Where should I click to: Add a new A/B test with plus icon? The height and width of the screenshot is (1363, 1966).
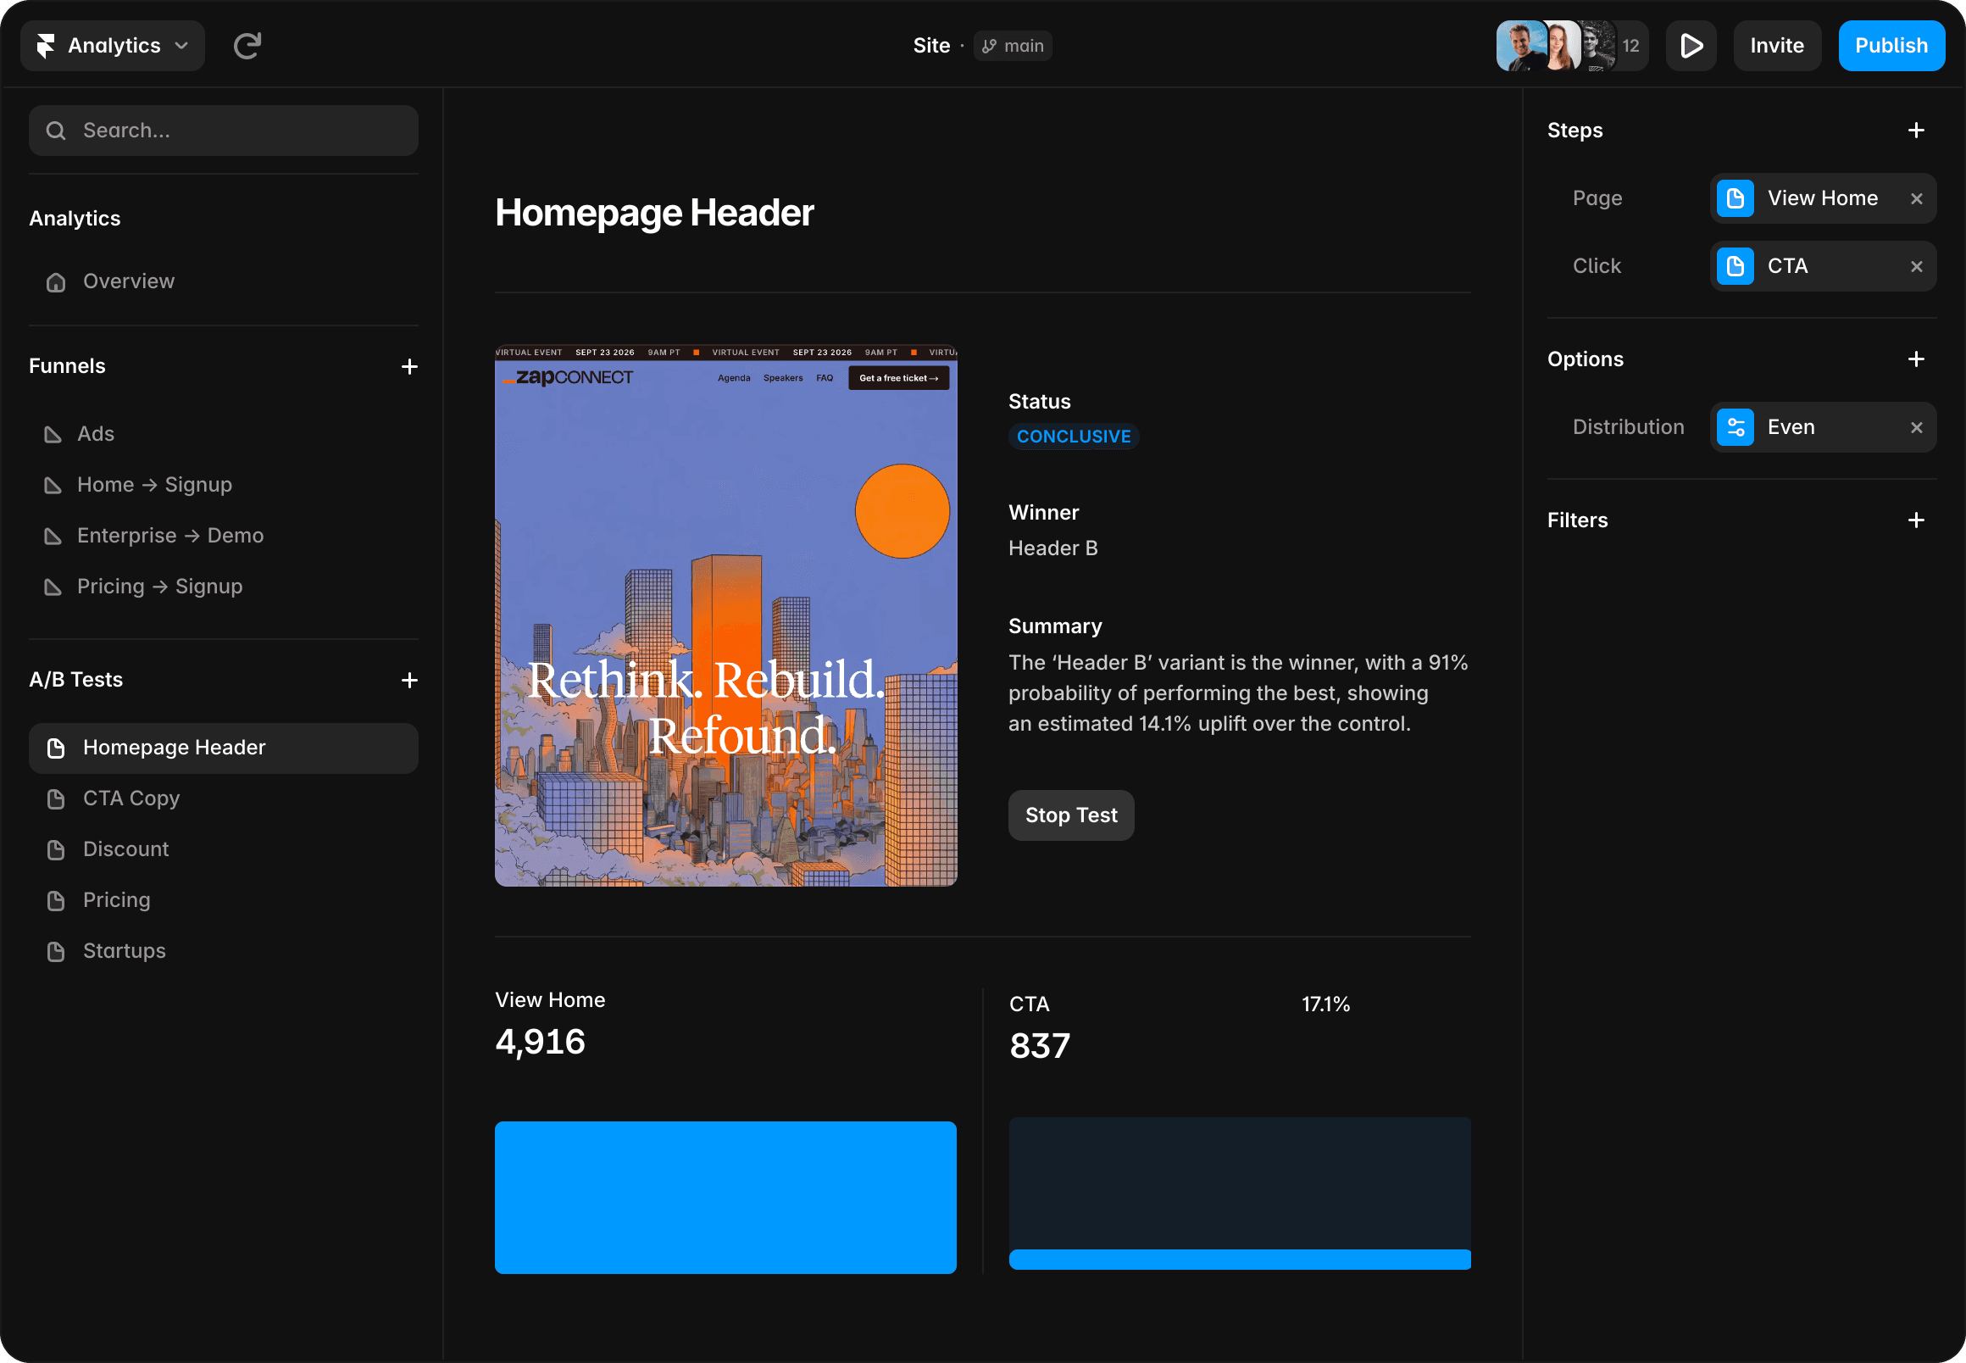coord(410,680)
